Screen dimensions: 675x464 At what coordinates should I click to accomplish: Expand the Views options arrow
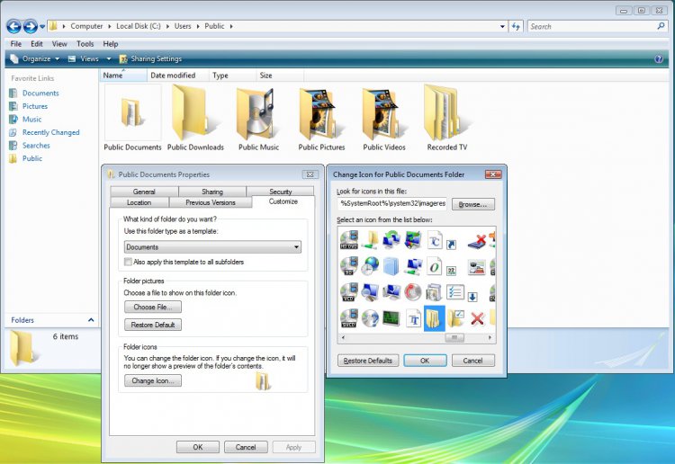(109, 59)
